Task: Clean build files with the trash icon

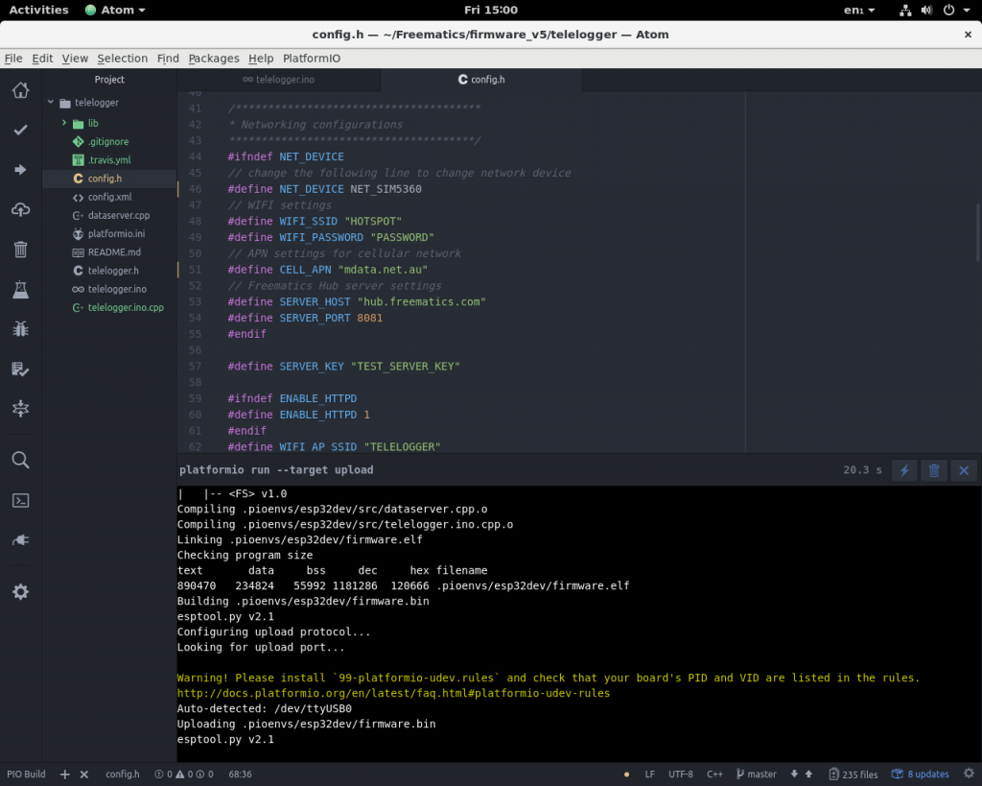Action: pyautogui.click(x=20, y=249)
